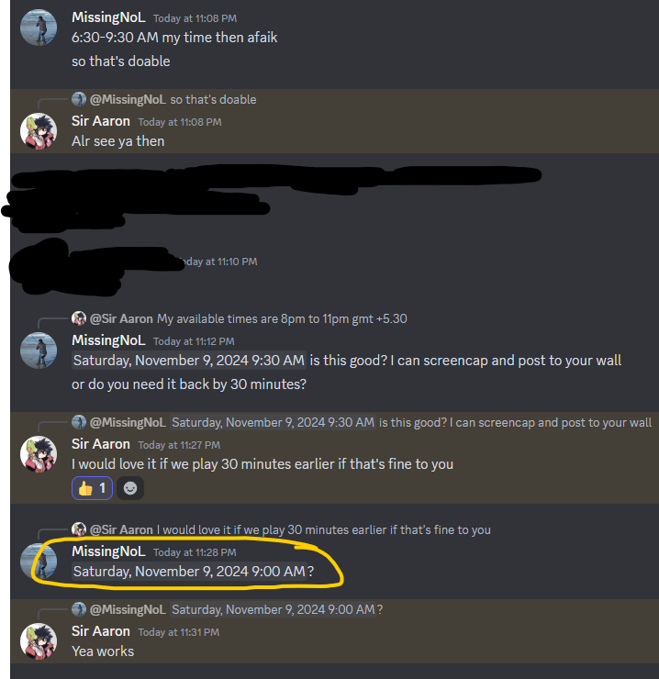
Task: Click MissingNoL username at 11:12 PM message
Action: tap(108, 340)
